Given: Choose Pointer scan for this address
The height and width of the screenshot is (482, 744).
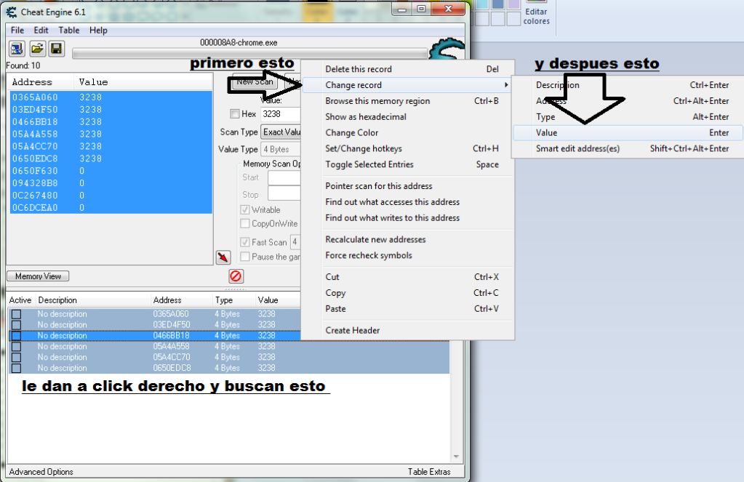Looking at the screenshot, I should [x=407, y=186].
